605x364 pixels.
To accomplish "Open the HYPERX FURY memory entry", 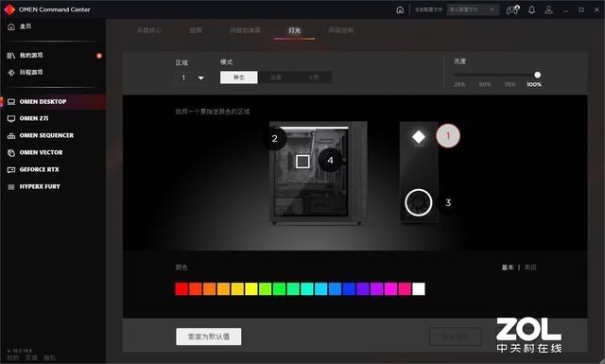I will click(x=34, y=186).
